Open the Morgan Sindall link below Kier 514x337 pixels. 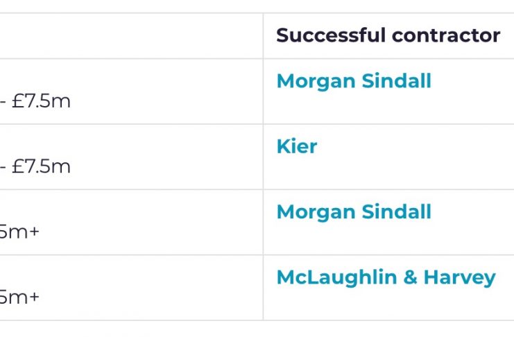coord(353,211)
